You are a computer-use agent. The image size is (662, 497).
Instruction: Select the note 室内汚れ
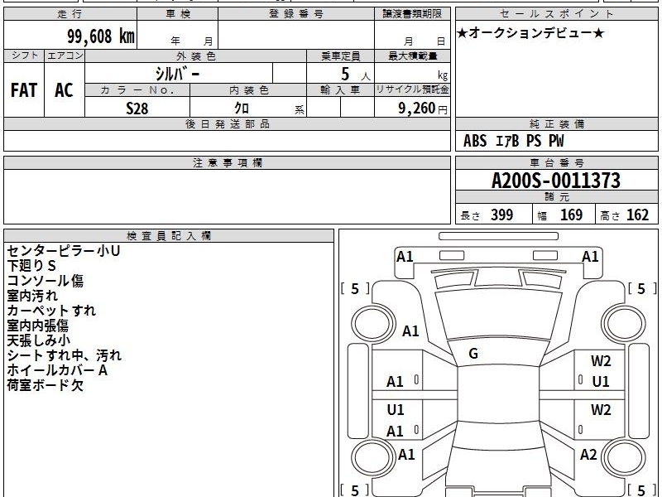point(32,296)
